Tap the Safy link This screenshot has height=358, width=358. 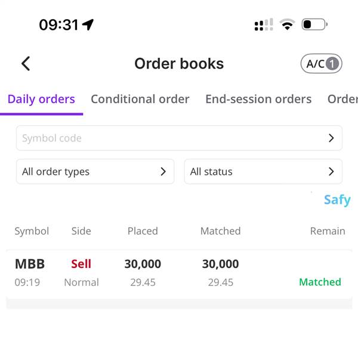click(x=337, y=200)
